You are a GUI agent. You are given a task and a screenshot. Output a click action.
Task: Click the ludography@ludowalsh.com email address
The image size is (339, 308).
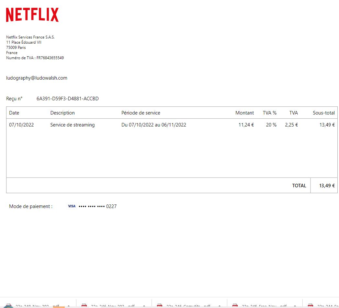(x=37, y=78)
